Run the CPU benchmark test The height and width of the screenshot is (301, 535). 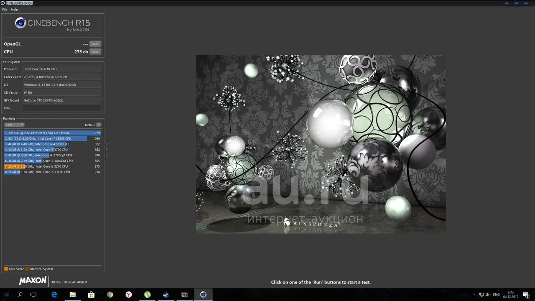(95, 52)
